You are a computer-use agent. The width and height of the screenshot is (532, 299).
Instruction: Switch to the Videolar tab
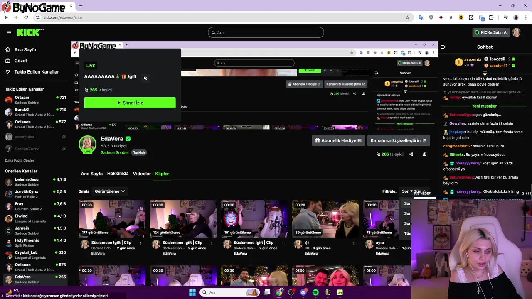pos(142,174)
